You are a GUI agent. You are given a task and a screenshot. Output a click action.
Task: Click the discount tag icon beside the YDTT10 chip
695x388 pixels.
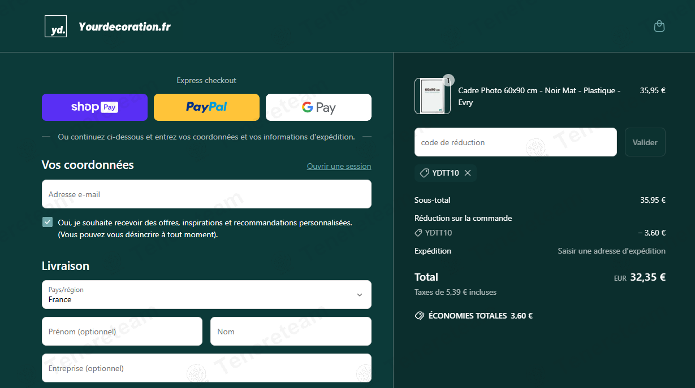tap(424, 173)
